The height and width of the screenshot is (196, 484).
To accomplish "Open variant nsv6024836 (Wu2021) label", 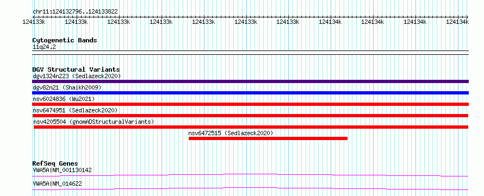I will [64, 99].
